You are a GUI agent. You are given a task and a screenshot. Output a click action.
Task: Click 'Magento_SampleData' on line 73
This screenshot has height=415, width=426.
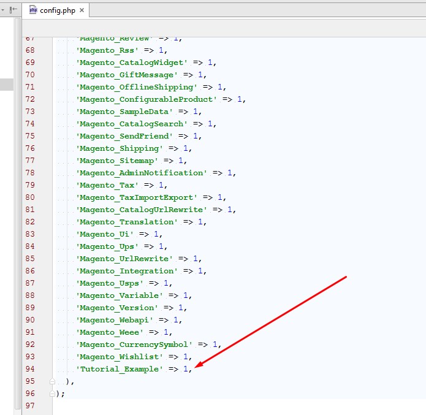click(124, 112)
